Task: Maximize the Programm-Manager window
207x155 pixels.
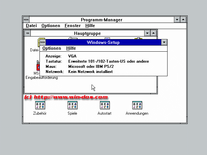Action: 183,20
